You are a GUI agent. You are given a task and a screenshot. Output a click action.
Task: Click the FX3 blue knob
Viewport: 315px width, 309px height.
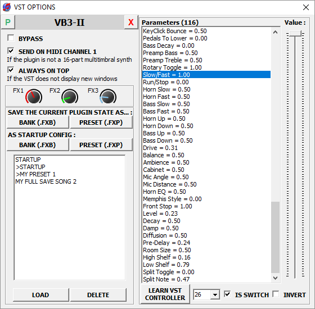point(108,97)
